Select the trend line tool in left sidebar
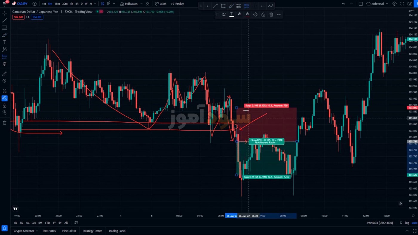Image resolution: width=418 pixels, height=235 pixels. click(4, 20)
